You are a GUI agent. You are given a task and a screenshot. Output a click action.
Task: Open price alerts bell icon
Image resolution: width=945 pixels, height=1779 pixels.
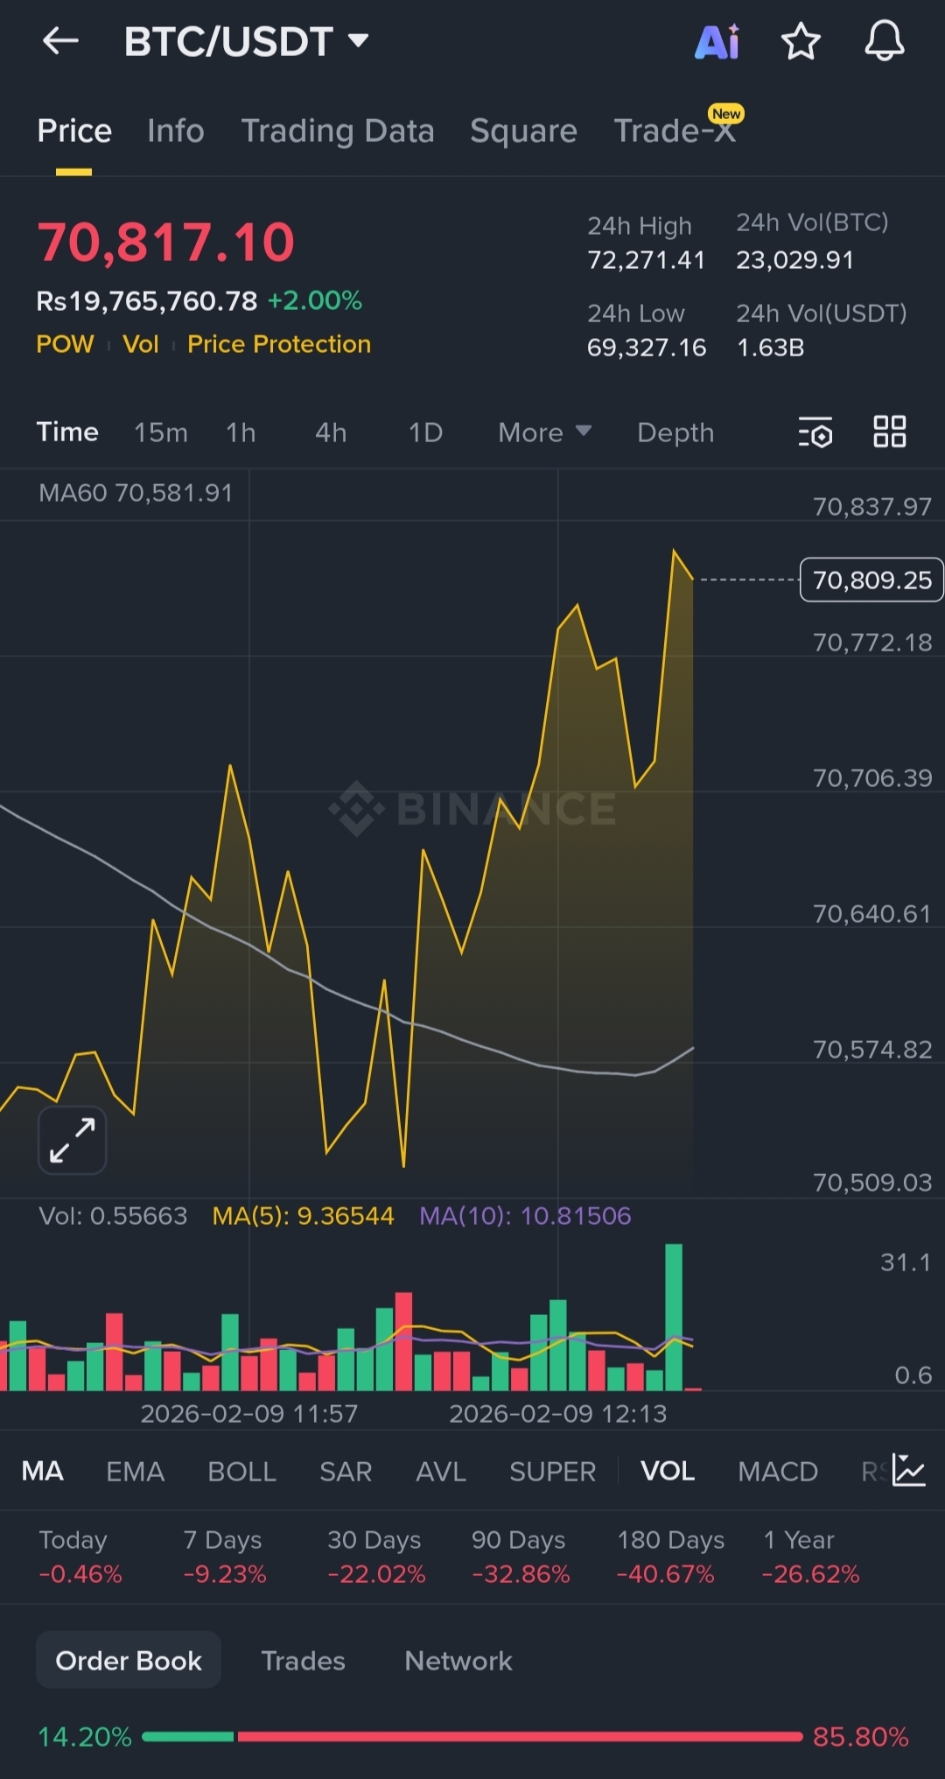click(885, 41)
